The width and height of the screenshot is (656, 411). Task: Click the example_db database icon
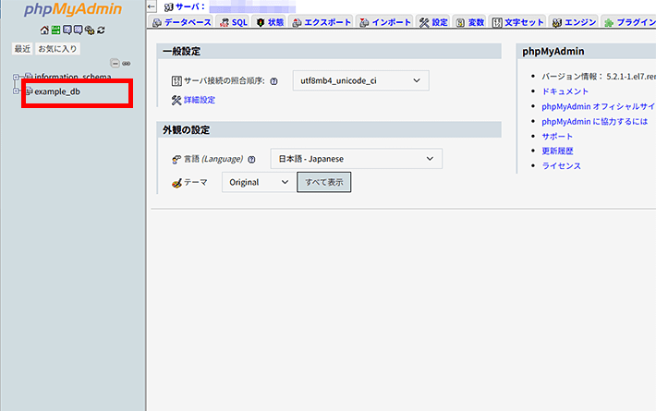tap(29, 91)
